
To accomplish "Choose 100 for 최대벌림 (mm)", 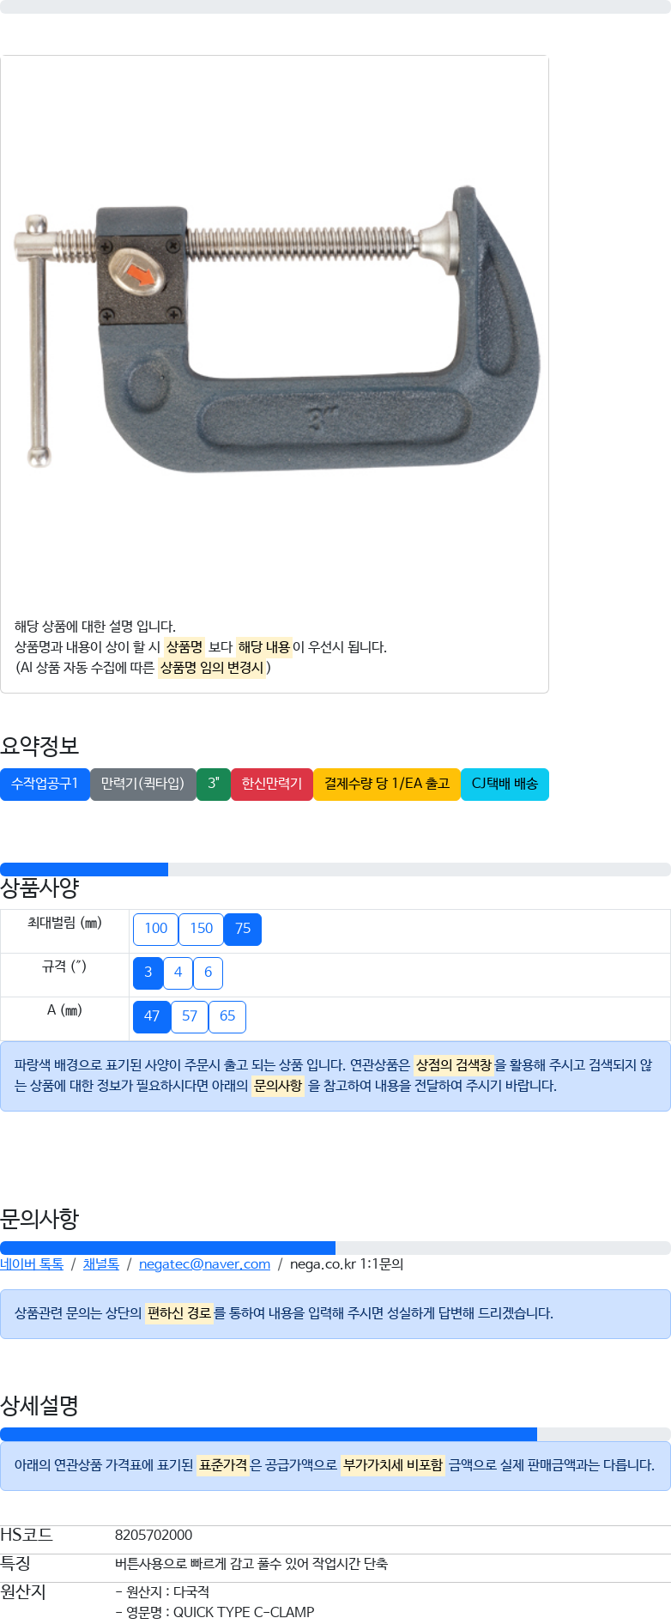I will (x=155, y=929).
